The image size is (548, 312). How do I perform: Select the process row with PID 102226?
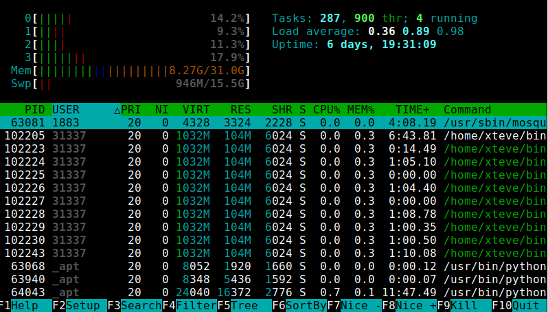click(274, 188)
